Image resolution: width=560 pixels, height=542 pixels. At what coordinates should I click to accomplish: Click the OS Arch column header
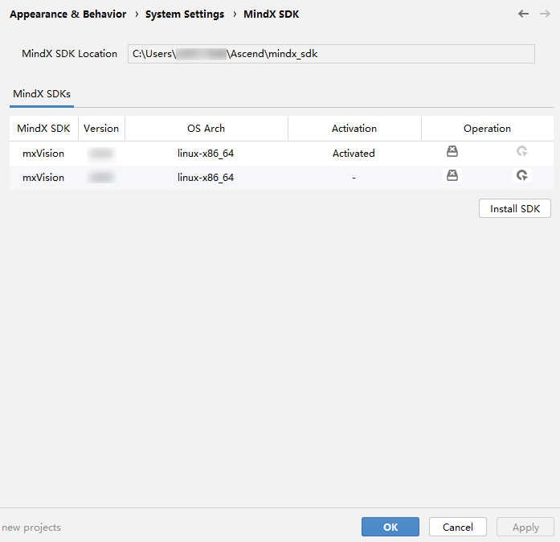tap(206, 129)
